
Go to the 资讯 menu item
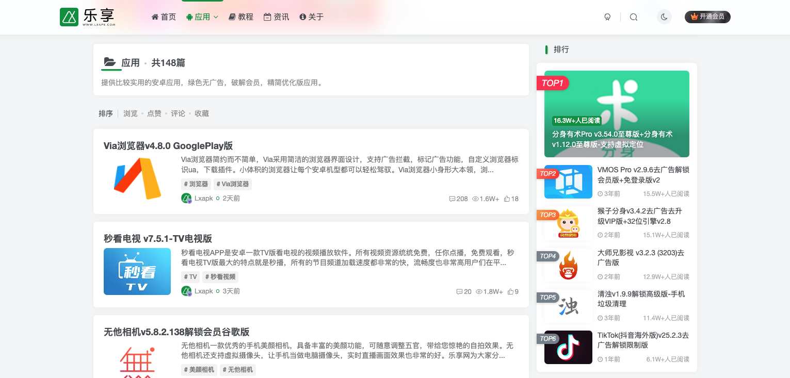[277, 17]
